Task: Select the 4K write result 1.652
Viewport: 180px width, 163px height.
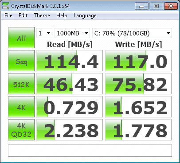Action: coord(138,107)
